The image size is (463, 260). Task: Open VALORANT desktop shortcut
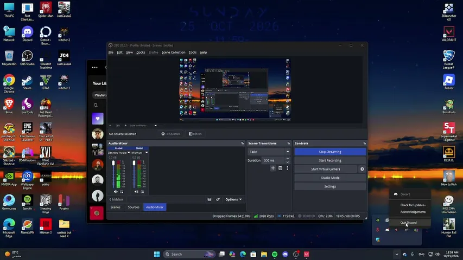coord(449,34)
